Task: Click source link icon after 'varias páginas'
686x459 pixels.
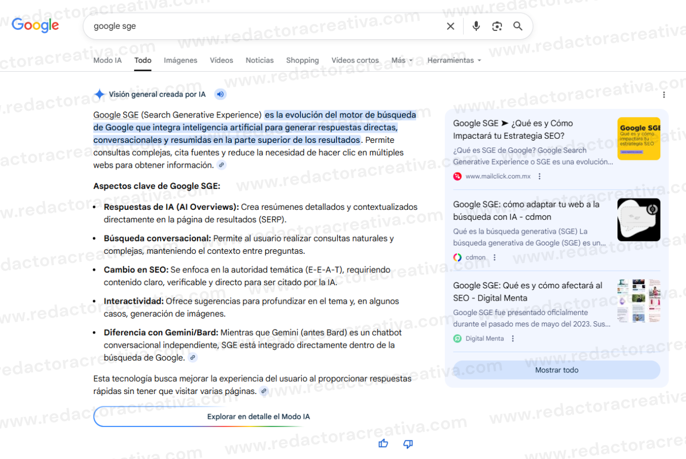Action: pyautogui.click(x=264, y=391)
